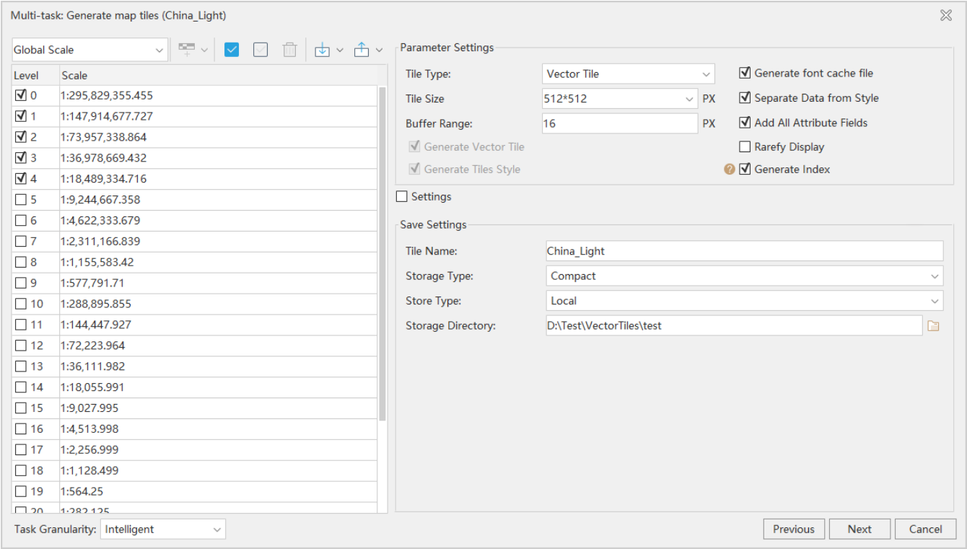Click the Previous button
The height and width of the screenshot is (549, 967).
[x=794, y=529]
